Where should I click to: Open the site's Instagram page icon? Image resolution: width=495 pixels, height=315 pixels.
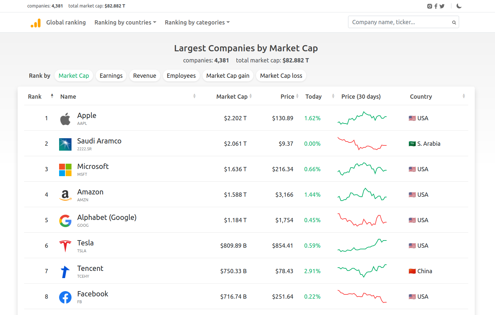[x=429, y=6]
